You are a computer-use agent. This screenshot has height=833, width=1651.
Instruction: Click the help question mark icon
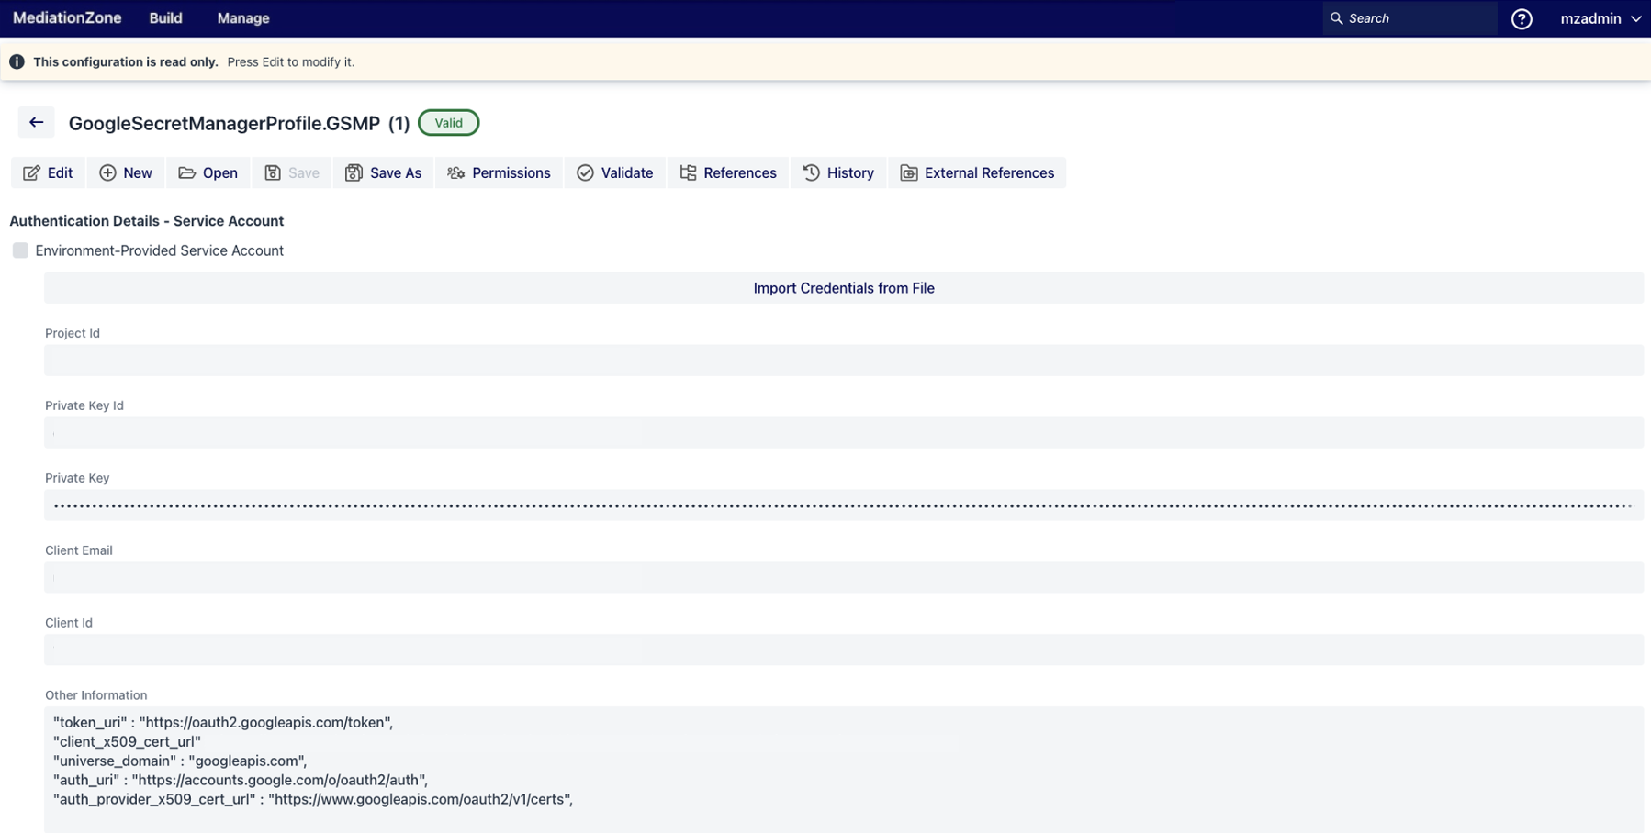(1521, 18)
